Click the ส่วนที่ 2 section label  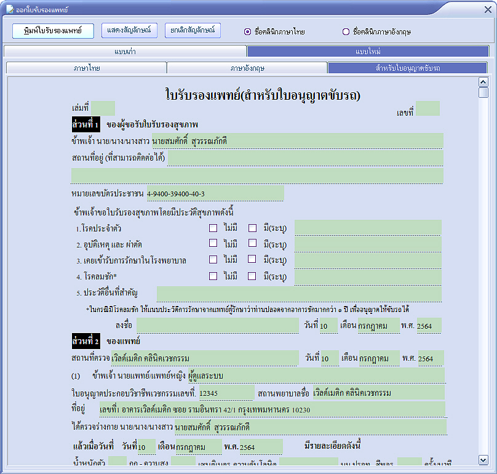86,341
